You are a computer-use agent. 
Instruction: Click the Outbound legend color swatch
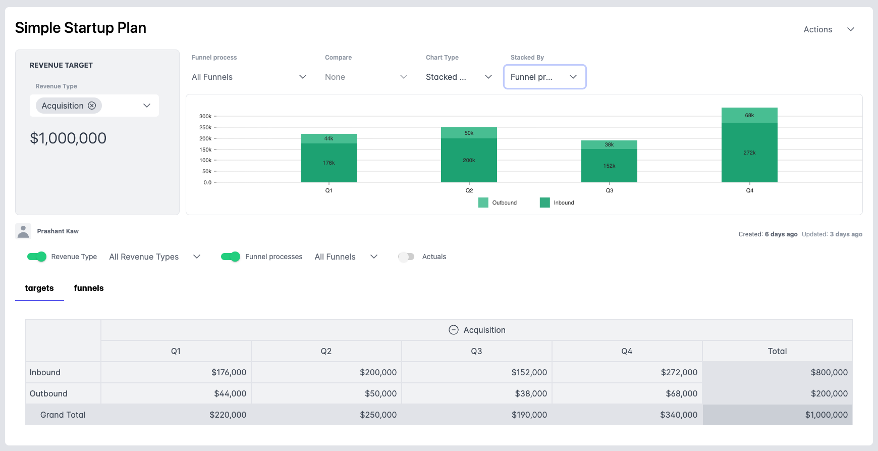click(483, 203)
